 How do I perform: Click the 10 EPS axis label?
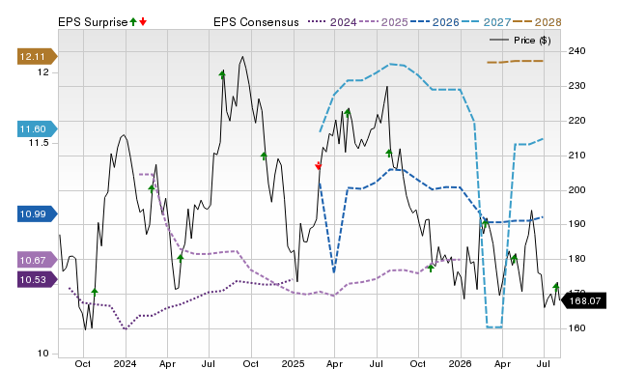(x=43, y=354)
